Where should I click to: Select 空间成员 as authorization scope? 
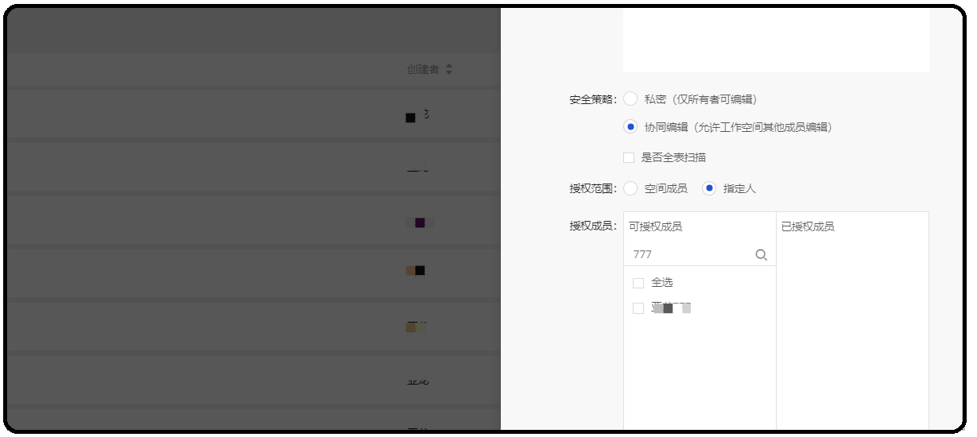pos(630,189)
